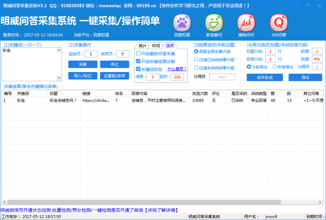Sort by the 排名 column header
The width and height of the screenshot is (326, 220).
tap(122, 94)
